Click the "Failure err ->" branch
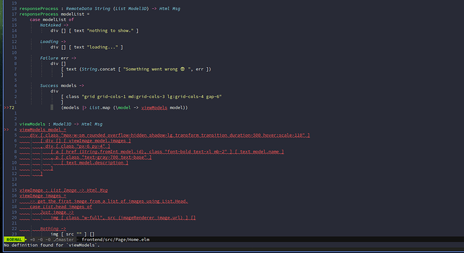The width and height of the screenshot is (464, 253). click(58, 58)
